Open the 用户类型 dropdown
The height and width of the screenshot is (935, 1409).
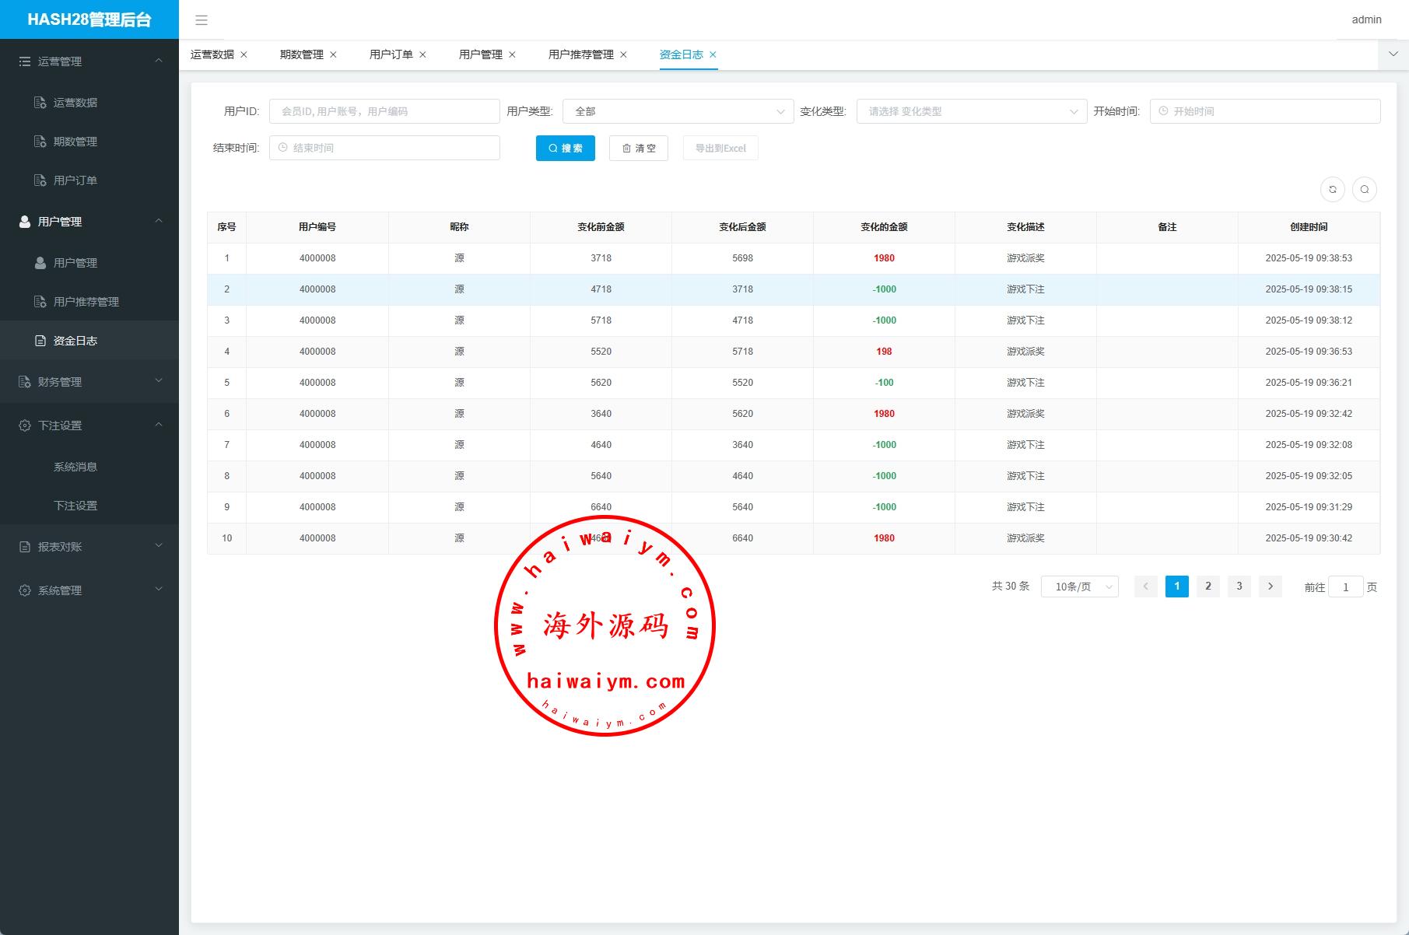[678, 111]
